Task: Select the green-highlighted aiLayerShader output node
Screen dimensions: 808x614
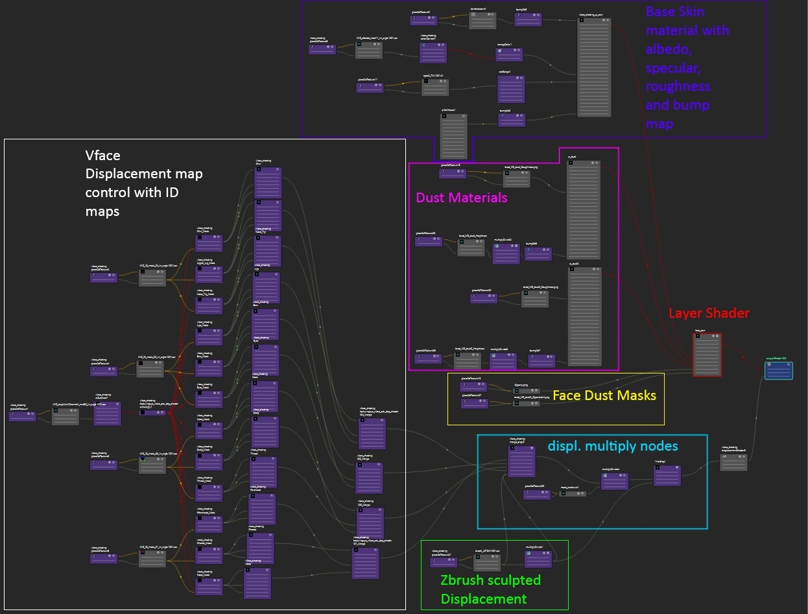Action: pyautogui.click(x=778, y=371)
